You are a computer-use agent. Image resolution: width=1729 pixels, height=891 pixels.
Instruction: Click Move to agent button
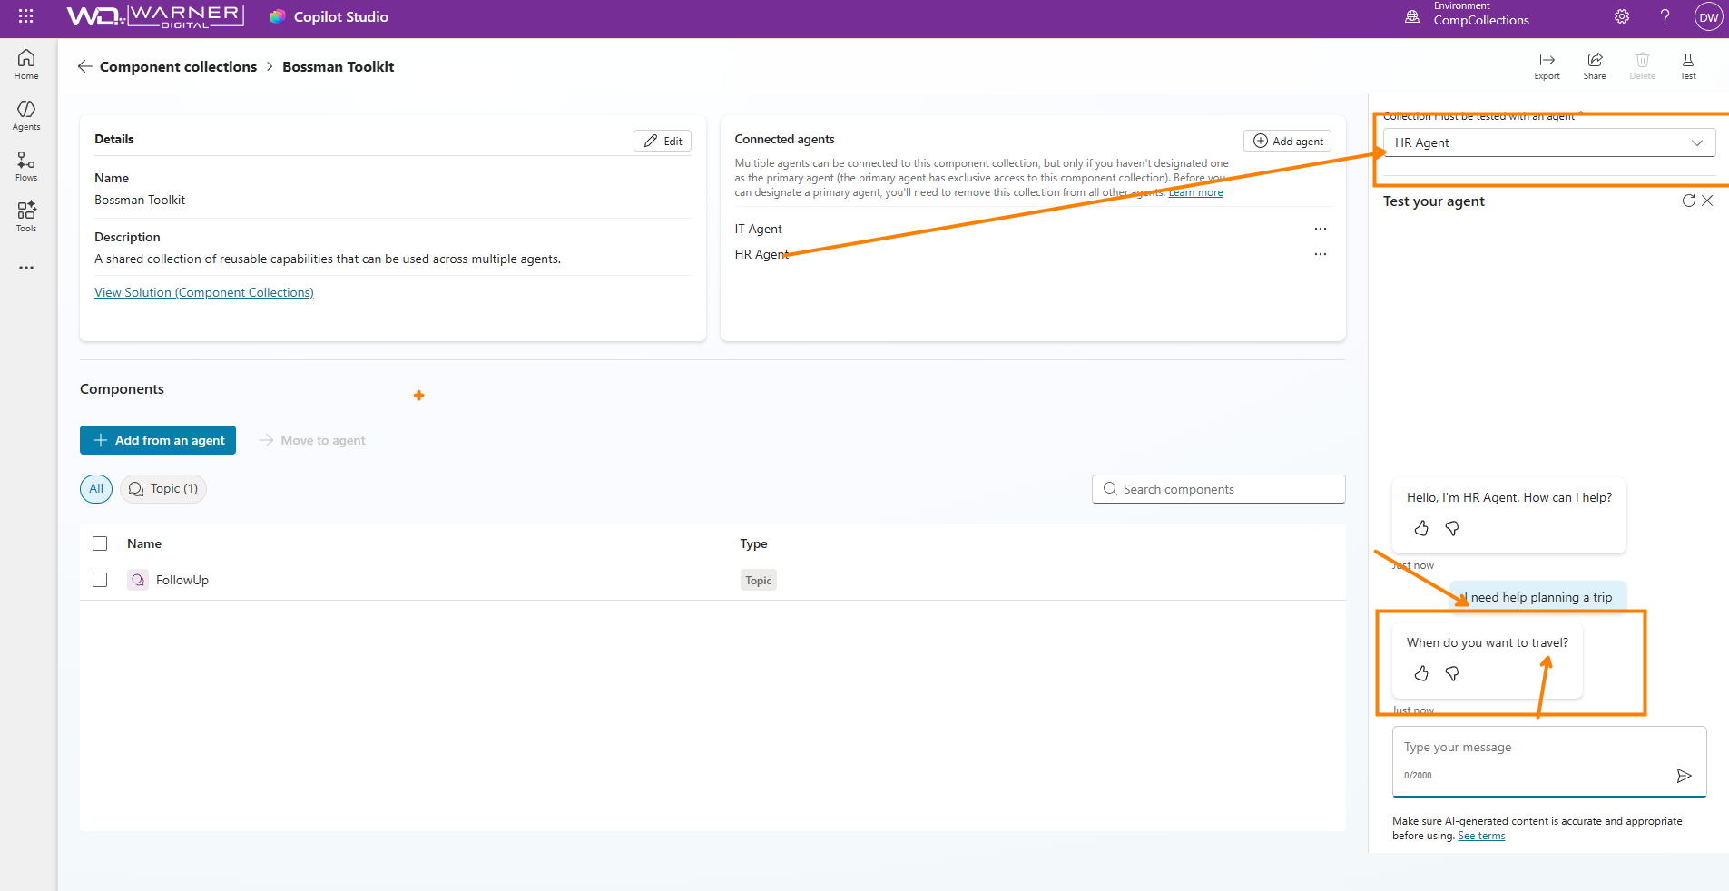point(312,440)
